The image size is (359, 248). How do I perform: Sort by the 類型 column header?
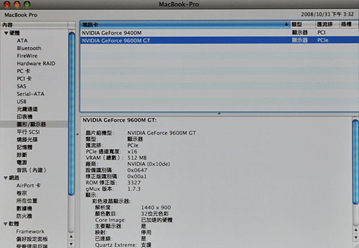point(303,24)
